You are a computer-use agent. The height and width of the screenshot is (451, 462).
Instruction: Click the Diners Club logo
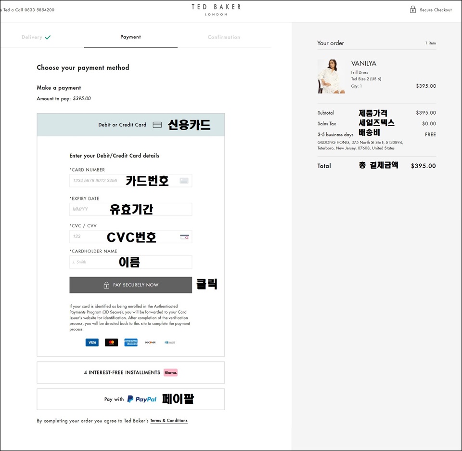170,343
